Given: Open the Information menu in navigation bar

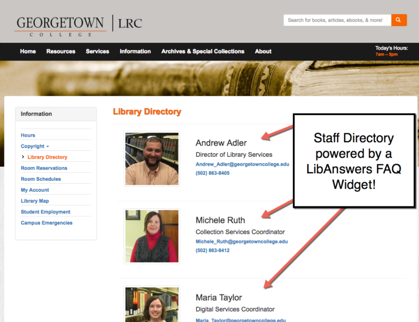Looking at the screenshot, I should coord(135,52).
